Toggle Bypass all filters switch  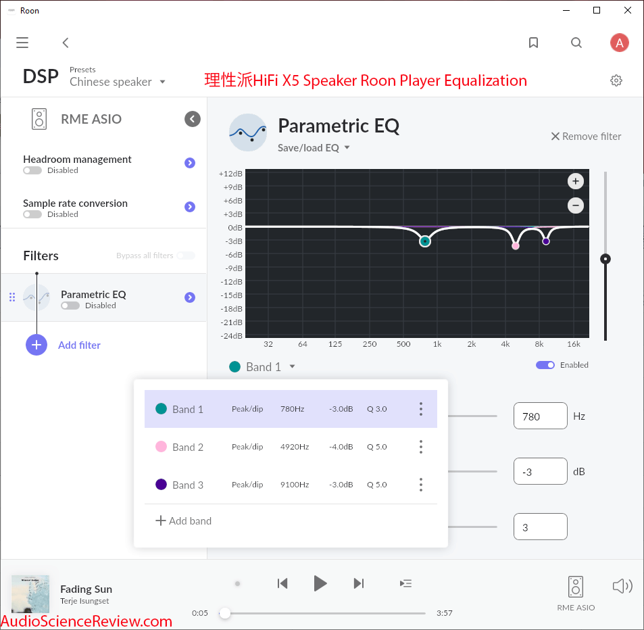pos(186,256)
